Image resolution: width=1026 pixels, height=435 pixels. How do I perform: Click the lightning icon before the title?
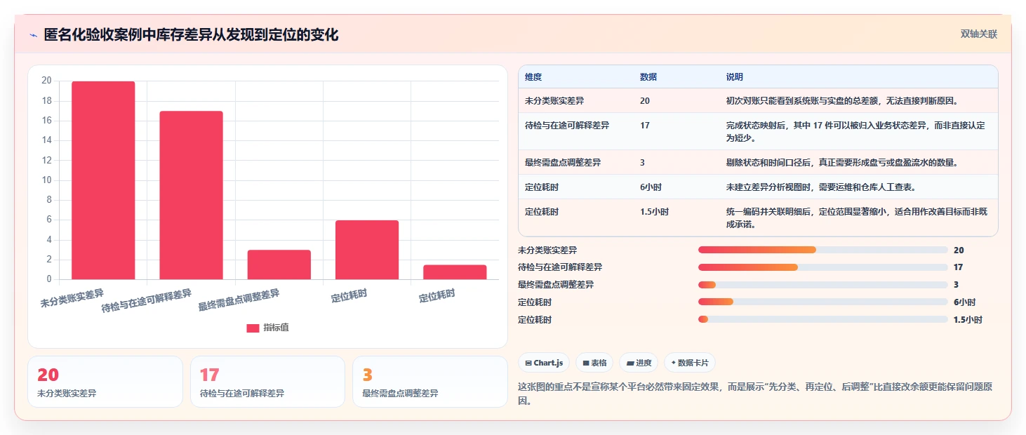coord(33,35)
